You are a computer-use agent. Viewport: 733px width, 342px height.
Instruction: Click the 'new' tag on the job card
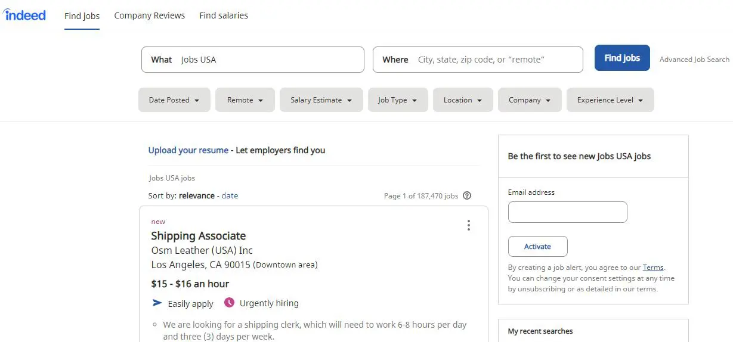pos(158,222)
